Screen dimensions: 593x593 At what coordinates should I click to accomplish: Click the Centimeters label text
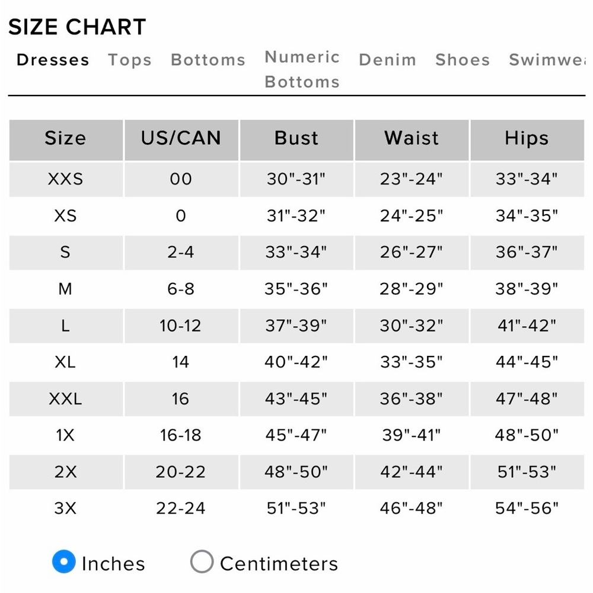pos(279,564)
